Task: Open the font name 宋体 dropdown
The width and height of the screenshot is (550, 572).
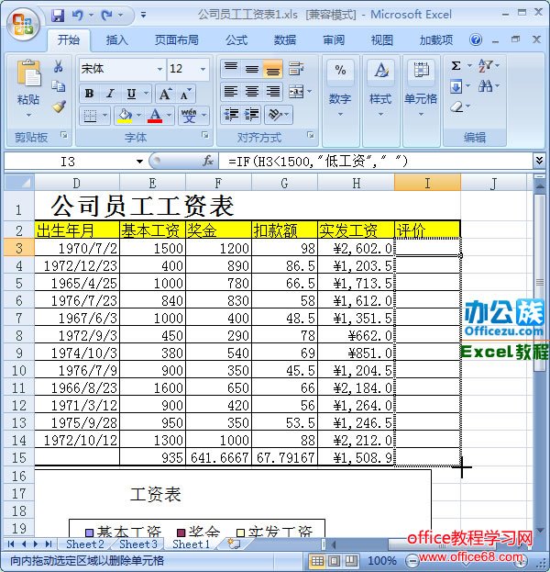Action: click(x=159, y=69)
